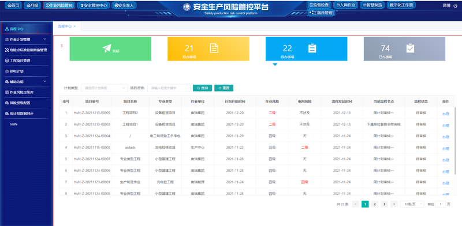Click the cell 发电检修改造
The image size is (462, 226).
(x=165, y=148)
